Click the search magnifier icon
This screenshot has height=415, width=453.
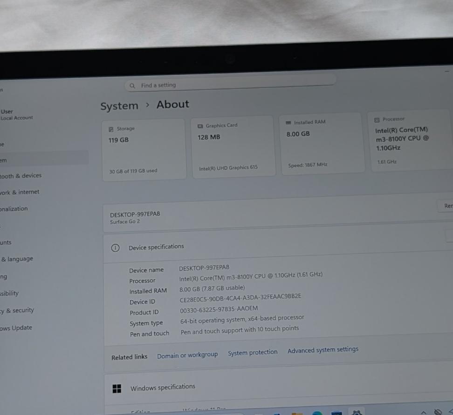[x=132, y=86]
